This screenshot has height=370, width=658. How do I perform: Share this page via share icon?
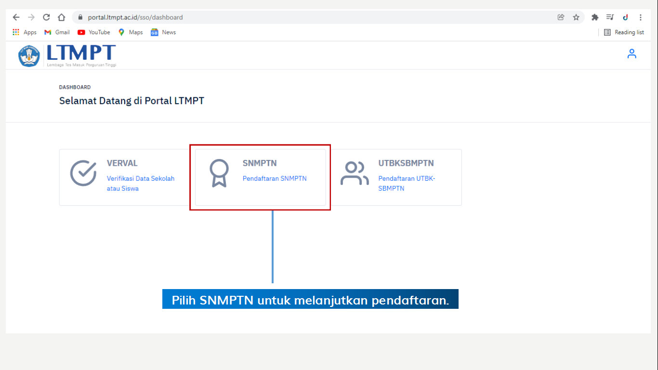coord(561,17)
